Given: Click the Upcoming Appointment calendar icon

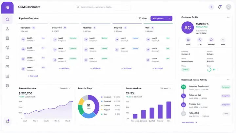Looking at the screenshot, I should [x=183, y=87].
